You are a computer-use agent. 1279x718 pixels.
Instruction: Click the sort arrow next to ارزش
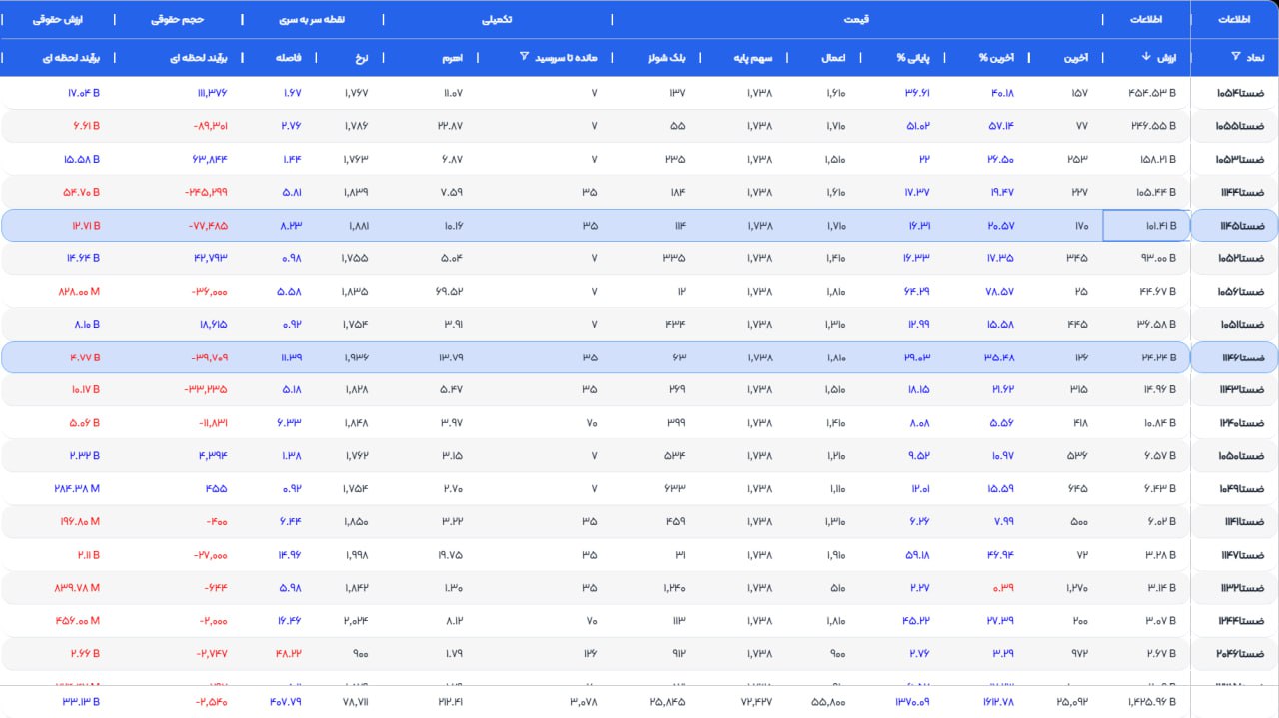tap(1145, 57)
